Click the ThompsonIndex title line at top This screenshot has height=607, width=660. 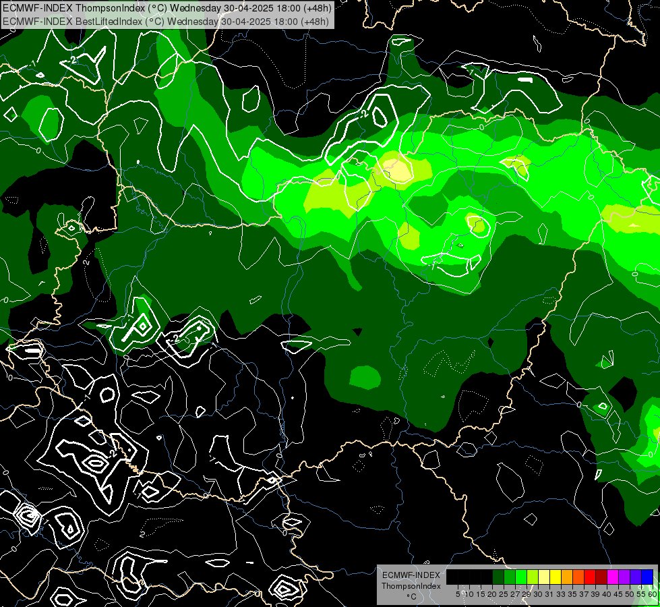[x=167, y=7]
